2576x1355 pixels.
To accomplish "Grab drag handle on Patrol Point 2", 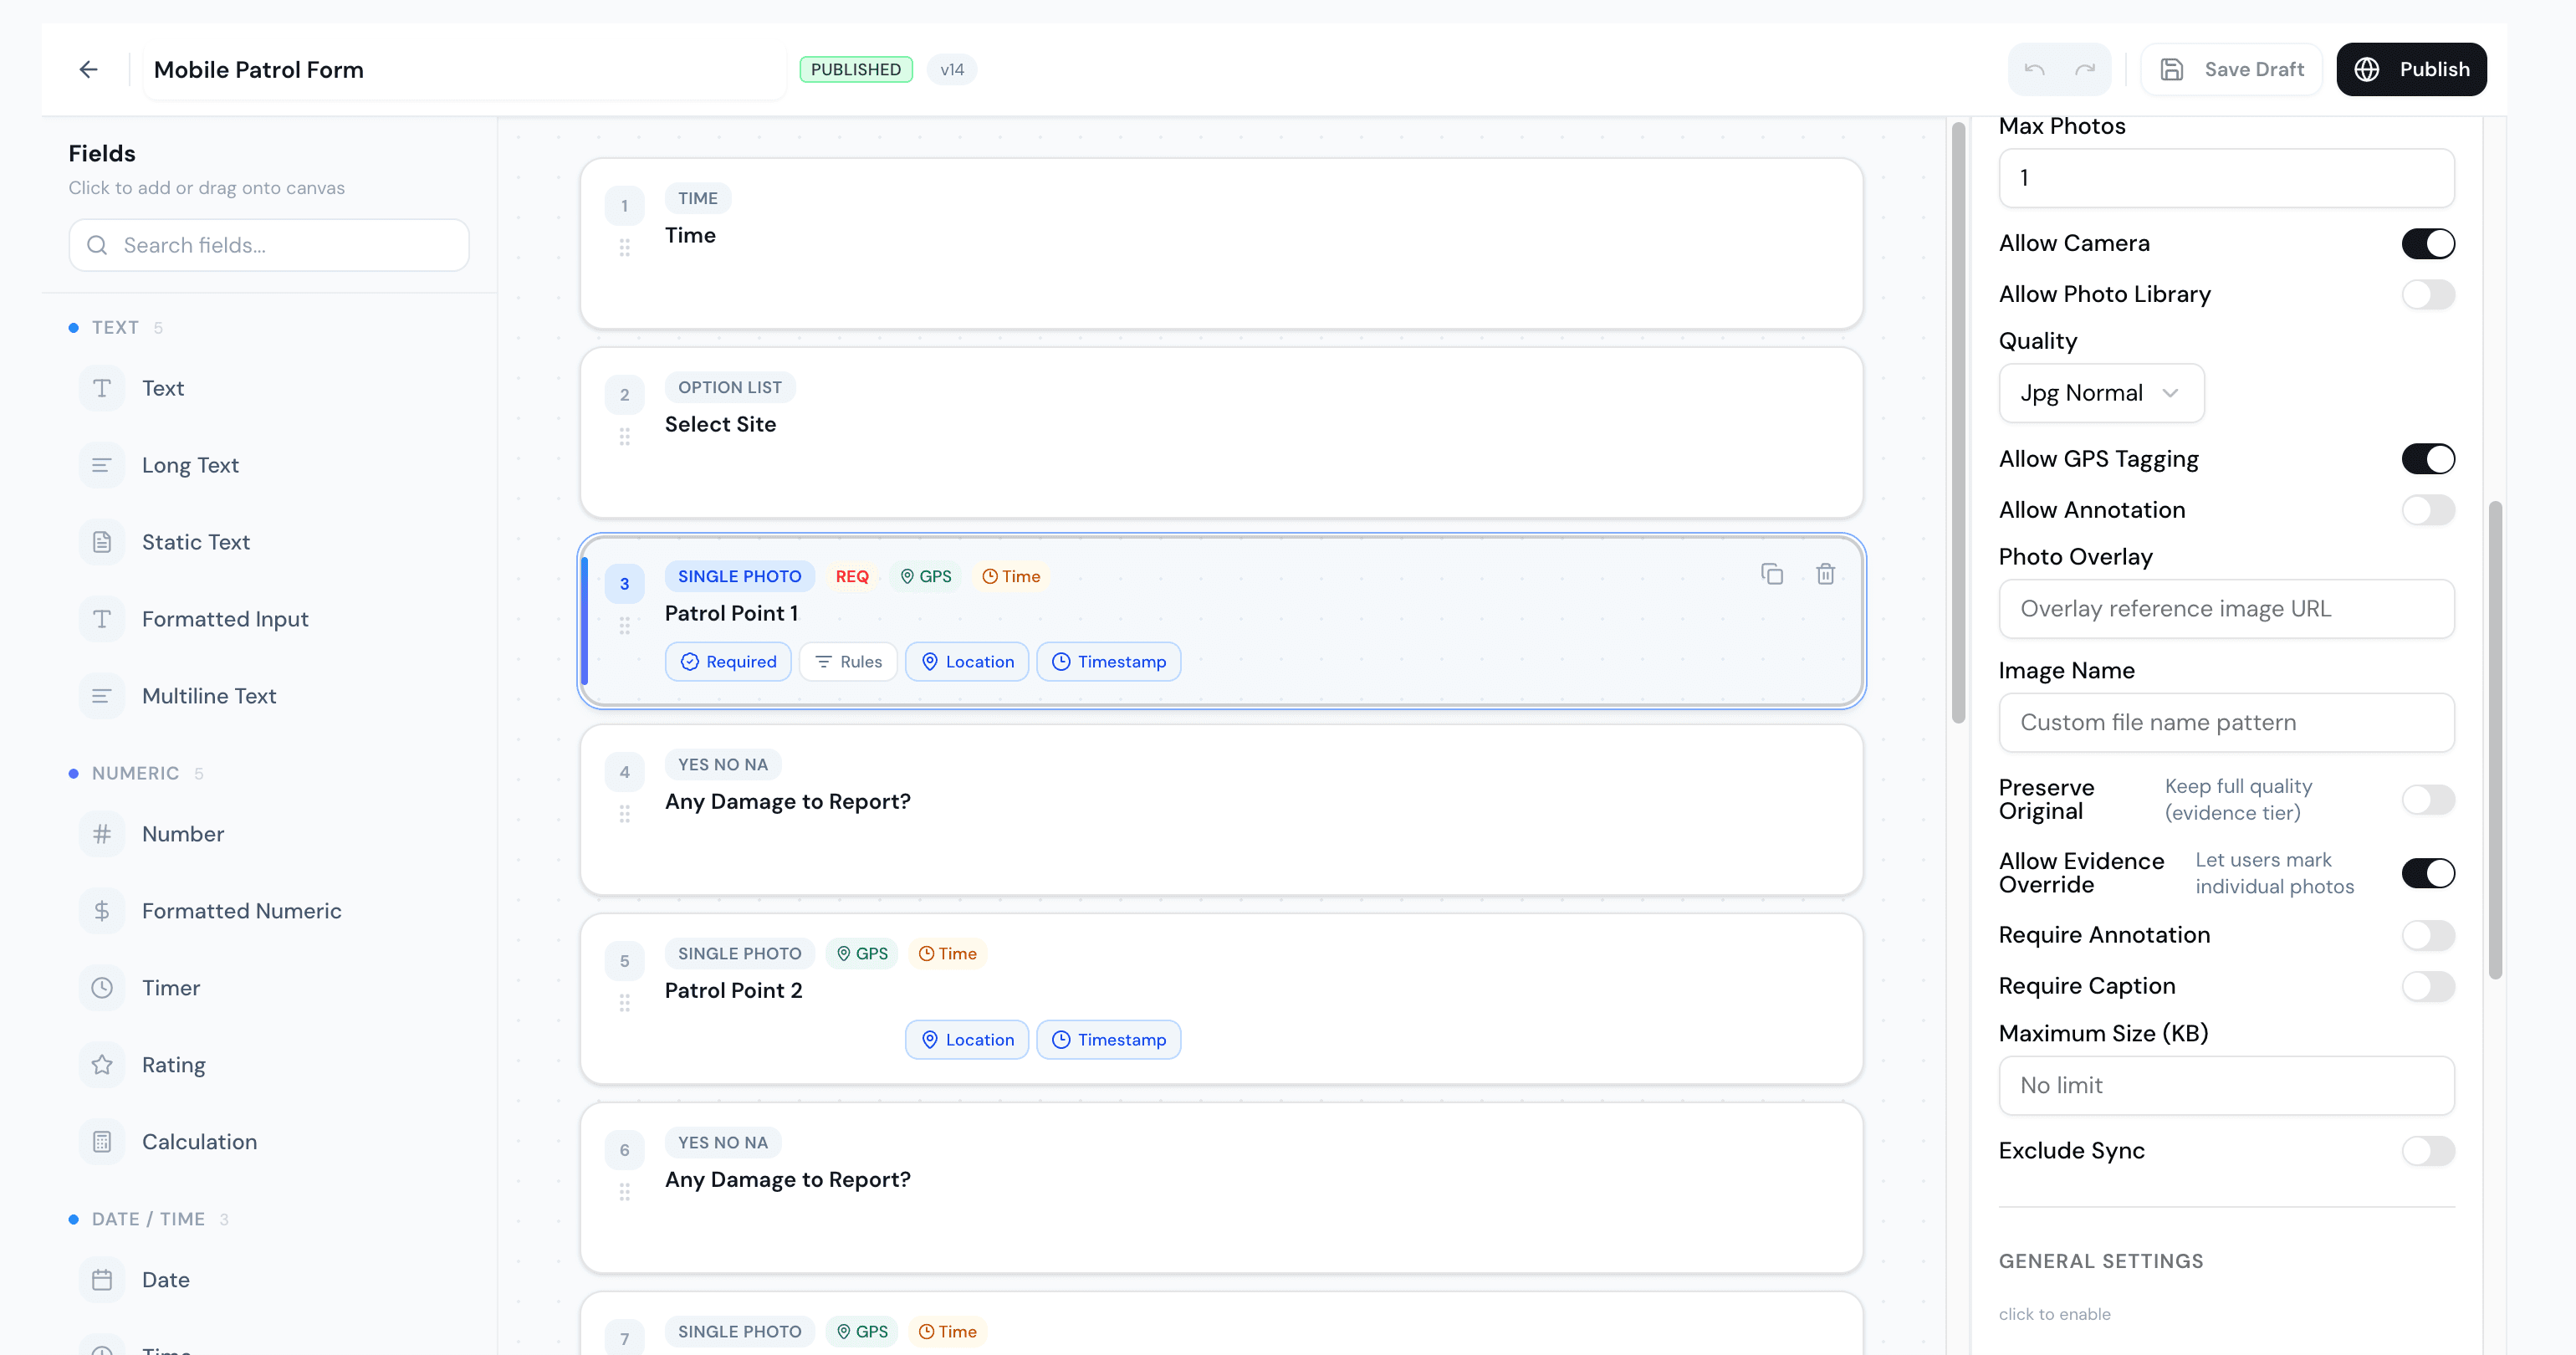I will pyautogui.click(x=624, y=1002).
